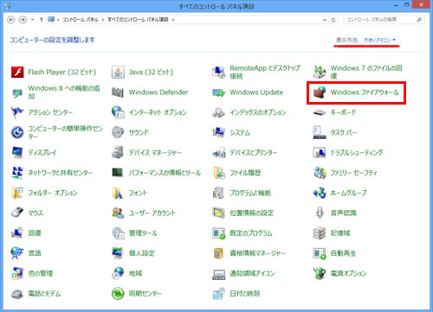The height and width of the screenshot is (312, 433).
Task: Open フォント icon
Action: 118,193
